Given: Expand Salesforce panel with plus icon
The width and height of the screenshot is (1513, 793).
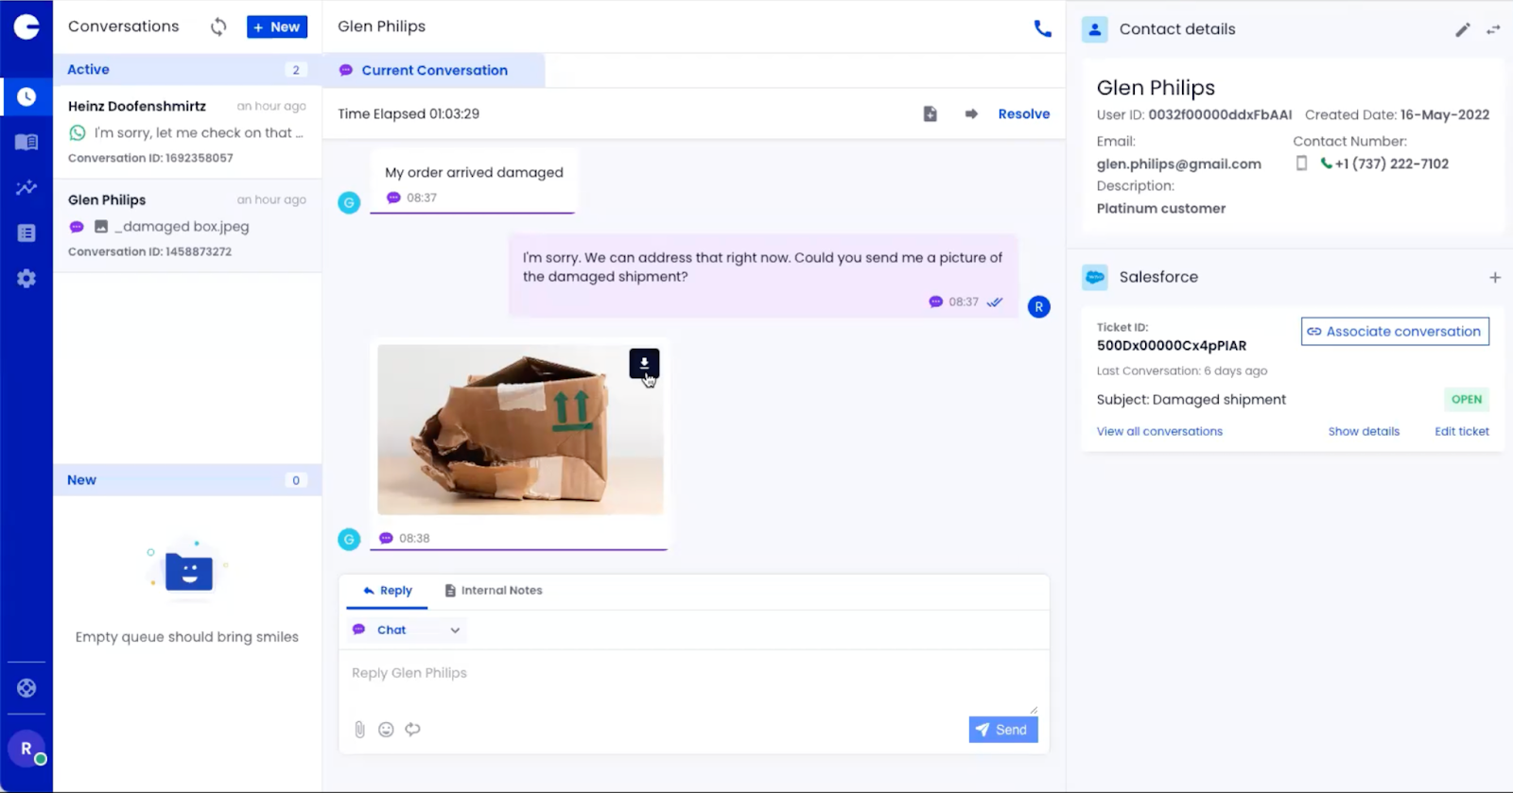Looking at the screenshot, I should [1495, 278].
